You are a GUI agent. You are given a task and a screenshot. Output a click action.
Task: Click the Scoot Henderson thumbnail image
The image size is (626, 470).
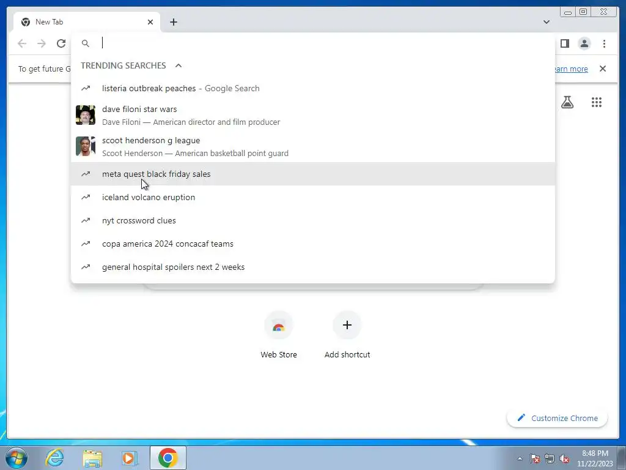coord(86,146)
